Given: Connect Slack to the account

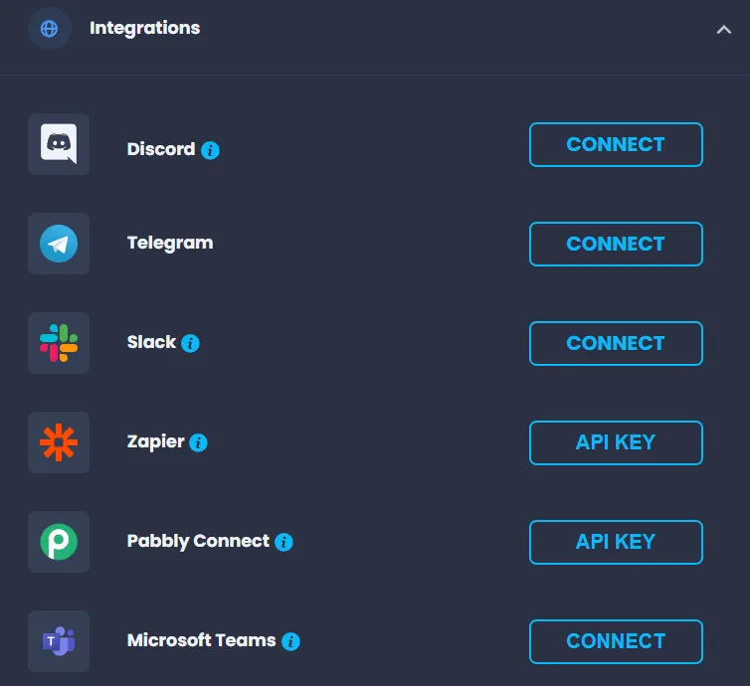Looking at the screenshot, I should [616, 343].
